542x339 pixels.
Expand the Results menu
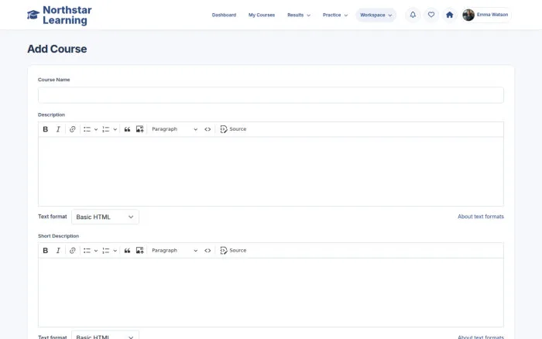click(x=299, y=15)
